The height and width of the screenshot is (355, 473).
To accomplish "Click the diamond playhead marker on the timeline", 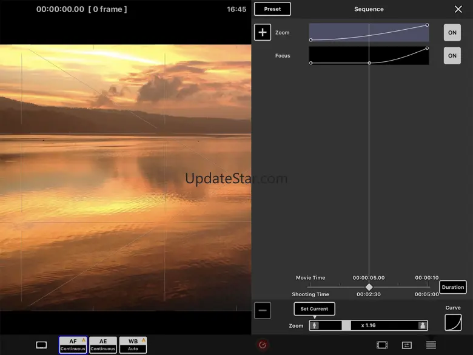I will click(x=369, y=287).
